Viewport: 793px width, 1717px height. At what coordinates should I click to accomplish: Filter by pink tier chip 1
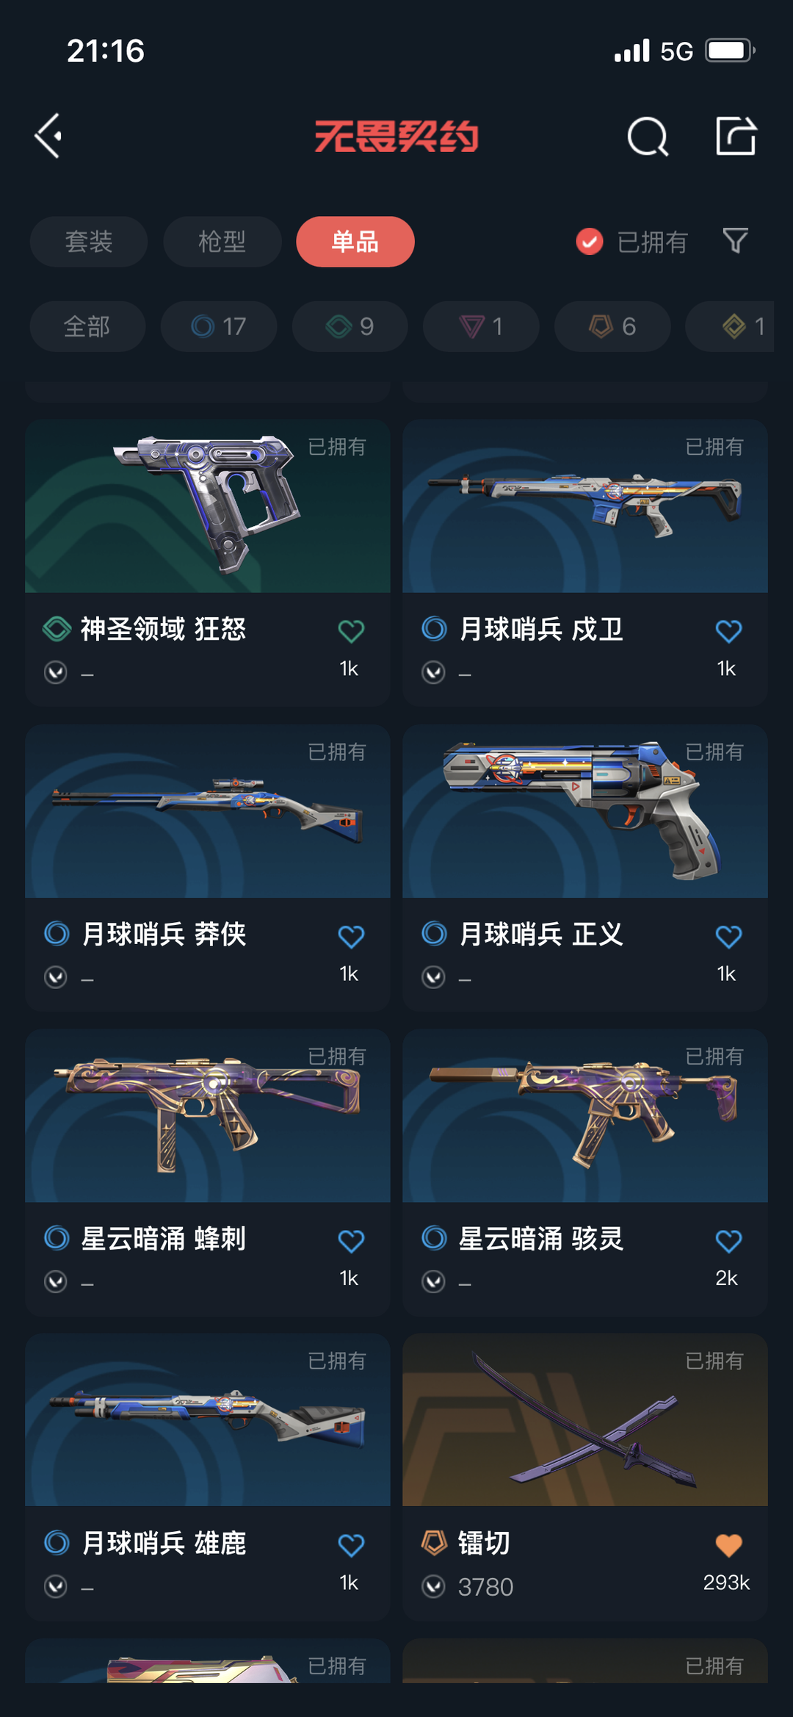click(481, 326)
